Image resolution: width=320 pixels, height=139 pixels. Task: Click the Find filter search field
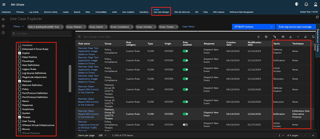(41, 34)
